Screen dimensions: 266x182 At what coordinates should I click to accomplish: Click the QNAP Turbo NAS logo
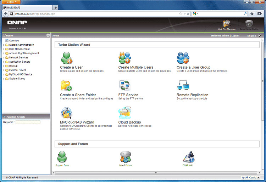click(17, 25)
